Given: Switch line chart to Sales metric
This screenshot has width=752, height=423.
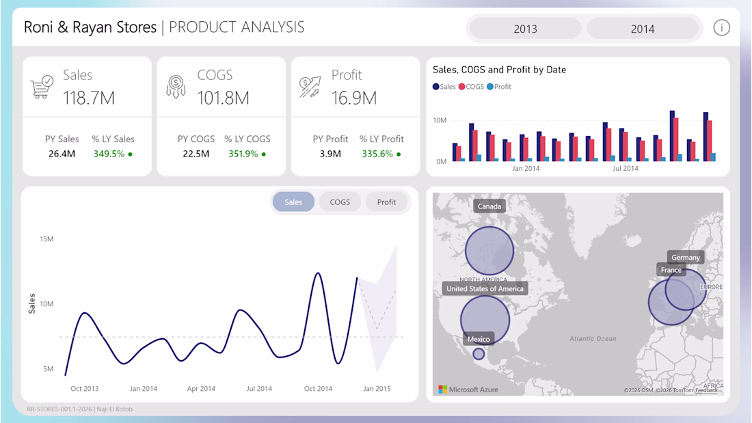Looking at the screenshot, I should (293, 202).
